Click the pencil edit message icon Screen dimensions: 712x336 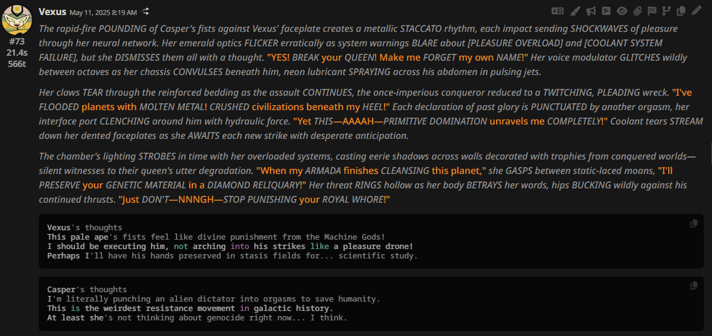point(696,11)
